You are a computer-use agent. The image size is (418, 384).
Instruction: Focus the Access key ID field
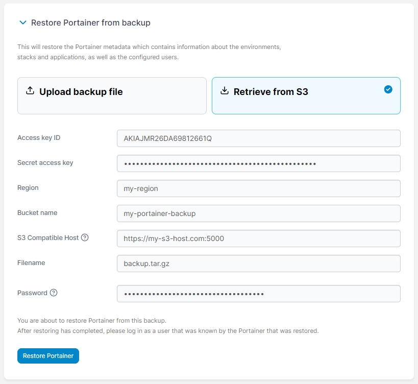pos(258,138)
